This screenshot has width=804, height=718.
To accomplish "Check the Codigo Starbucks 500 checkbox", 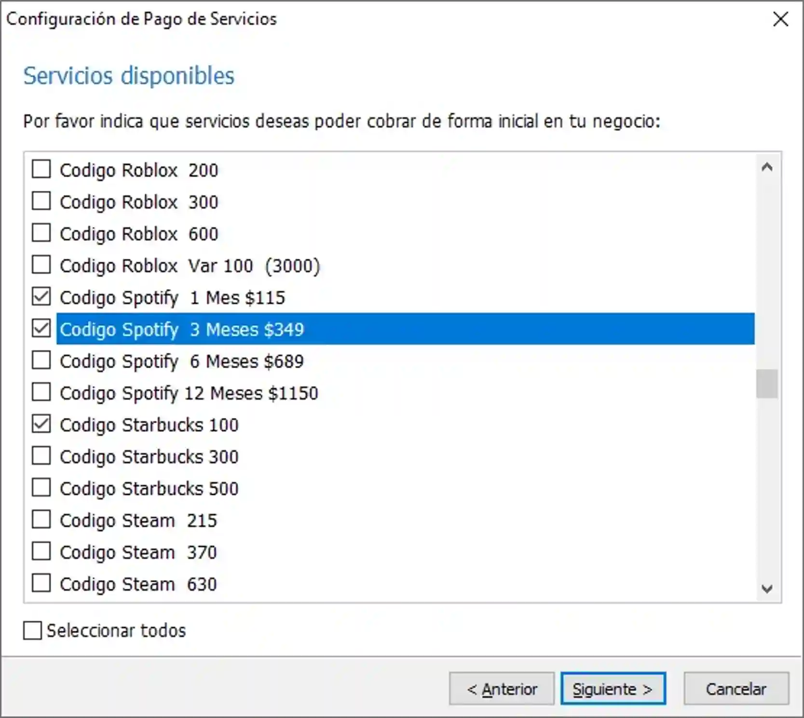I will pos(41,488).
